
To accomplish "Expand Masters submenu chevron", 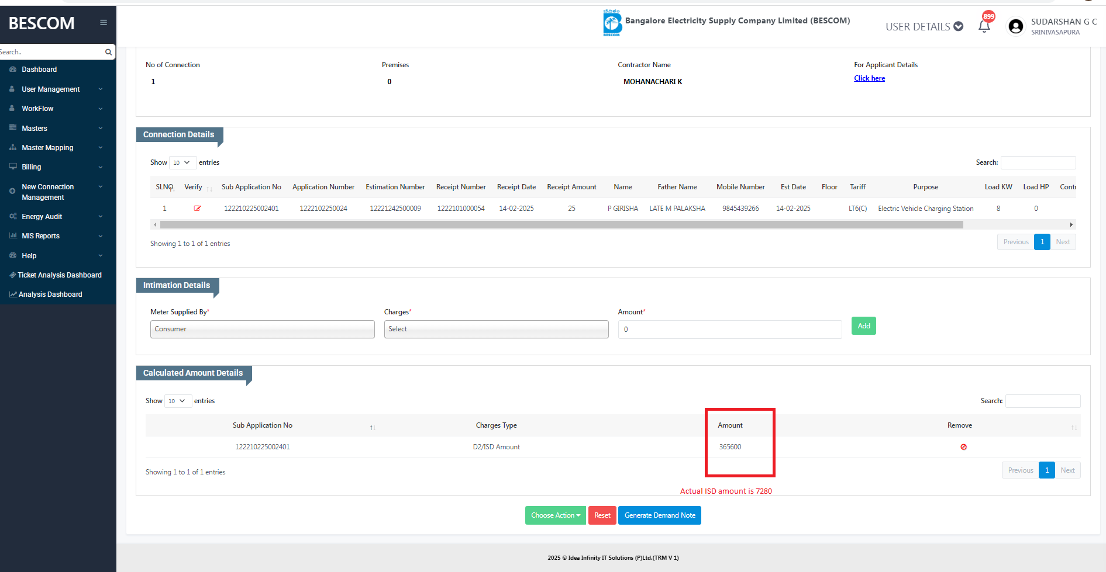I will 101,128.
